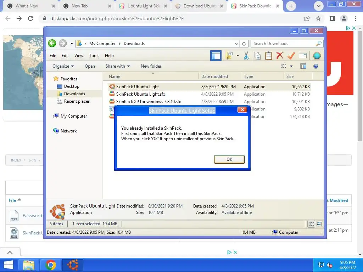This screenshot has height=272, width=363.
Task: Sort by Date modified column header
Action: pos(220,76)
